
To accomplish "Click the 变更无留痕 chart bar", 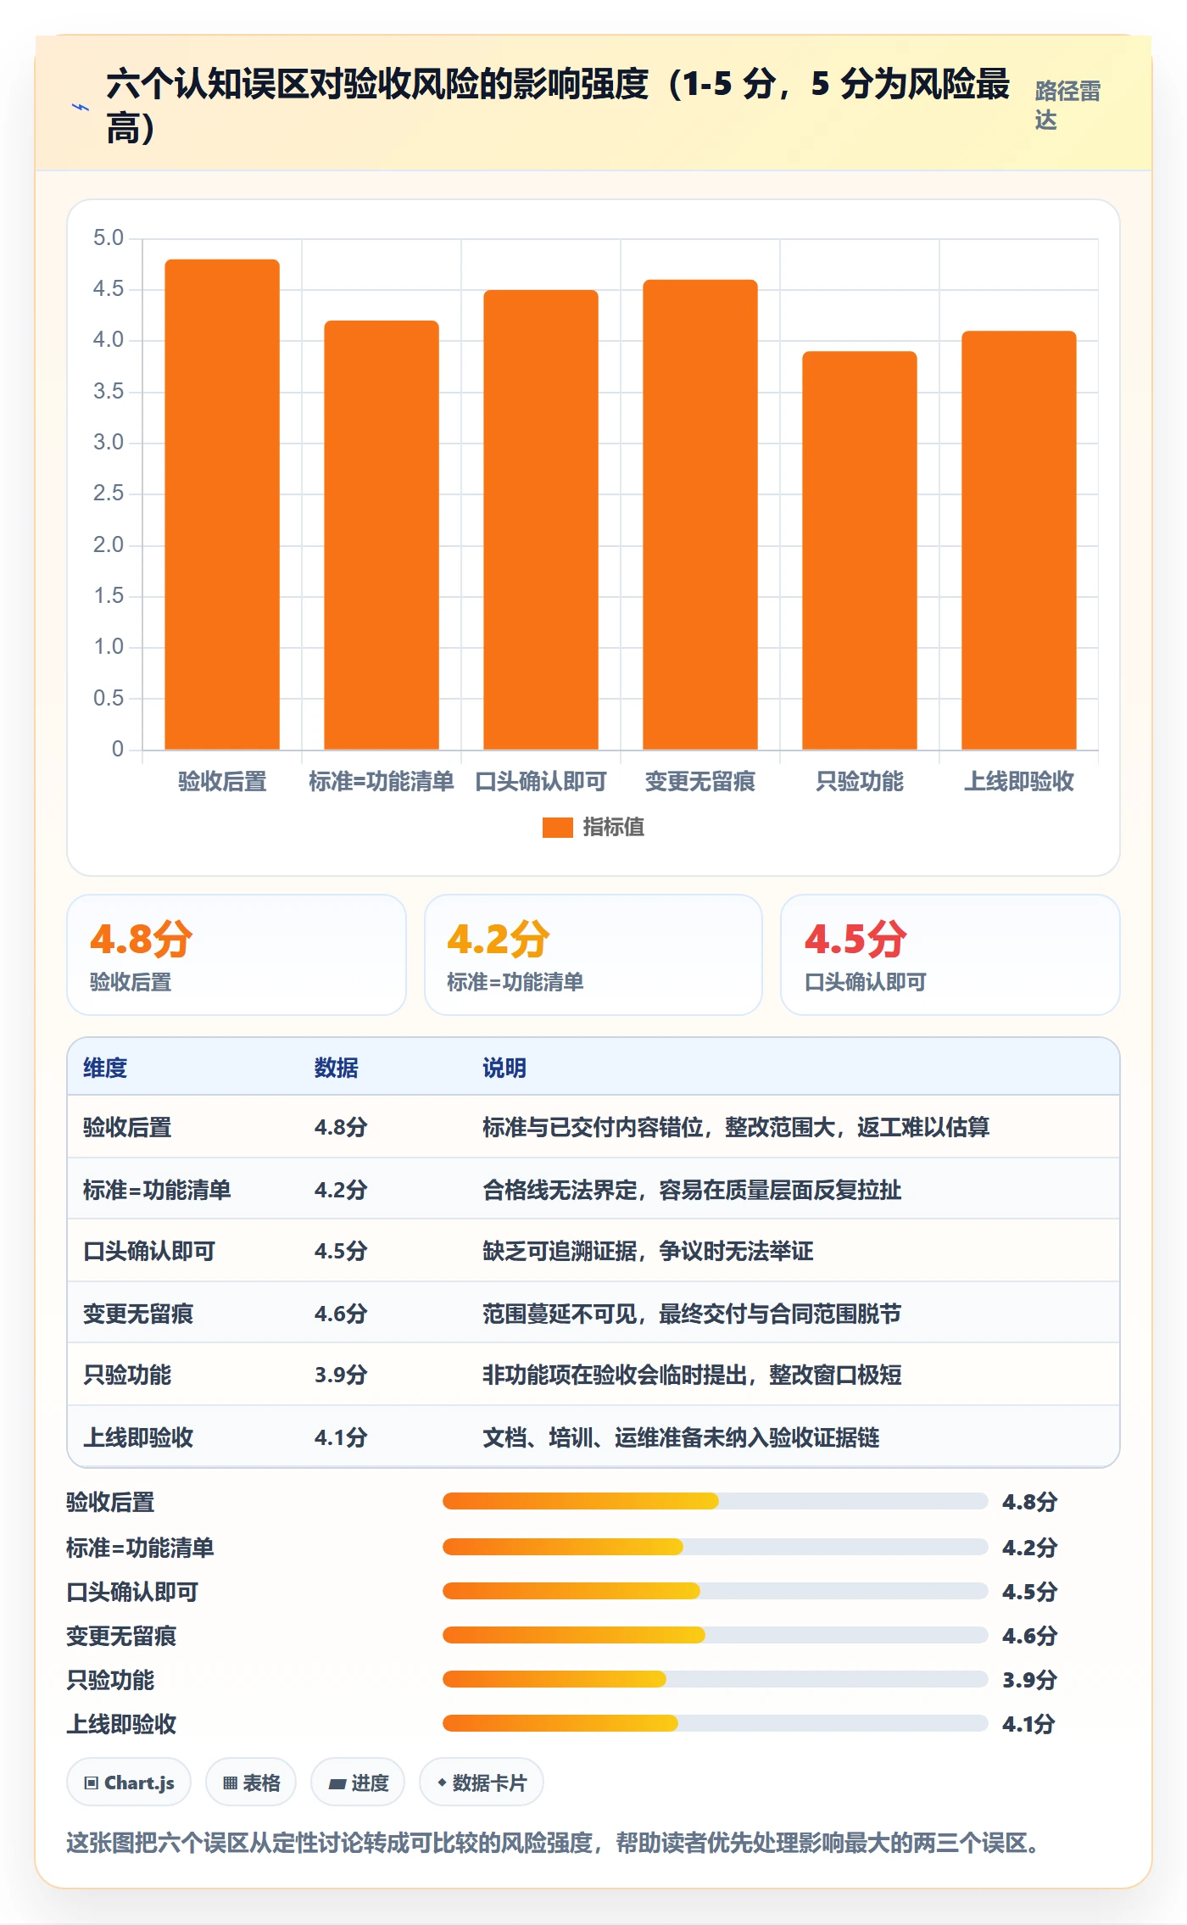I will tap(700, 515).
